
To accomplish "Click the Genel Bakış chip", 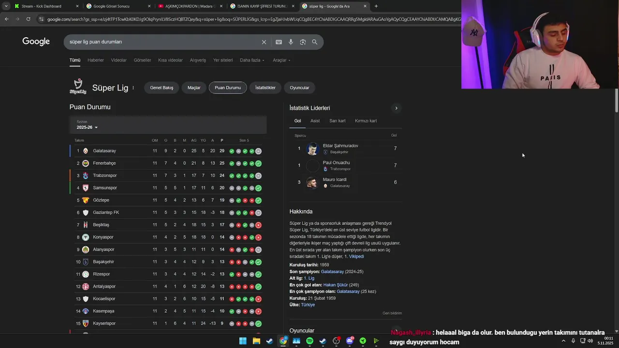I will tap(162, 88).
